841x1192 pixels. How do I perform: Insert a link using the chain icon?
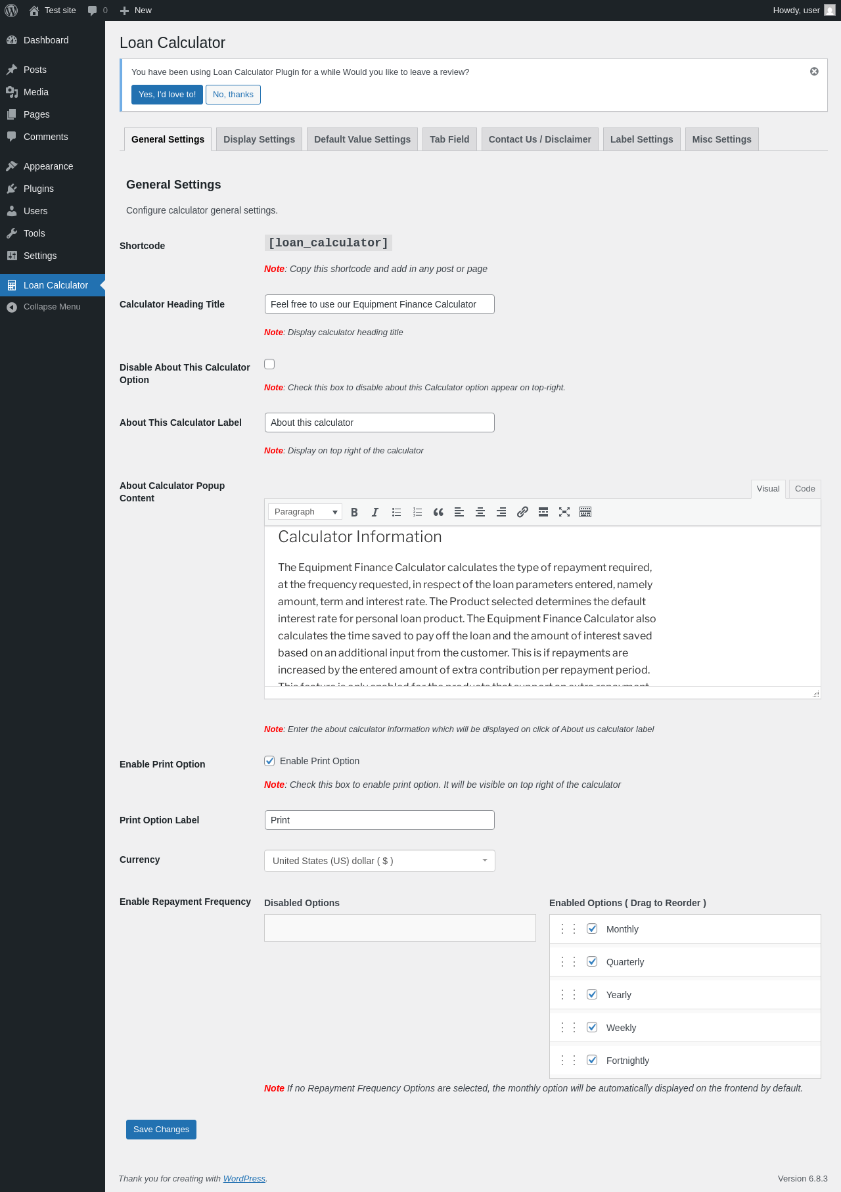[522, 512]
